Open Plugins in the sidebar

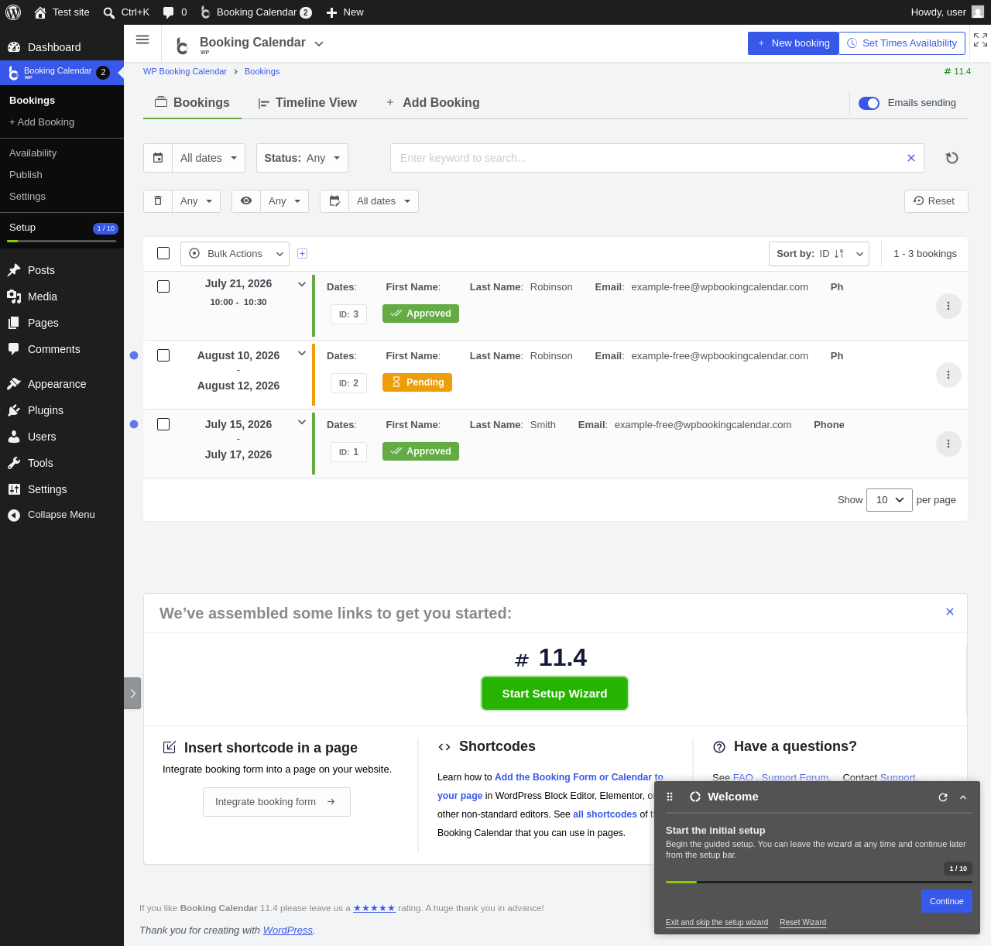point(62,410)
